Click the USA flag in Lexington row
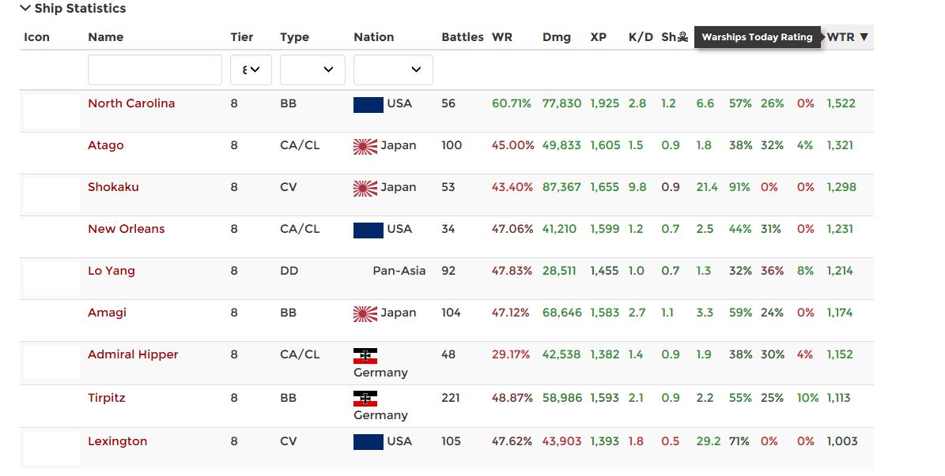This screenshot has width=945, height=476. [x=368, y=442]
